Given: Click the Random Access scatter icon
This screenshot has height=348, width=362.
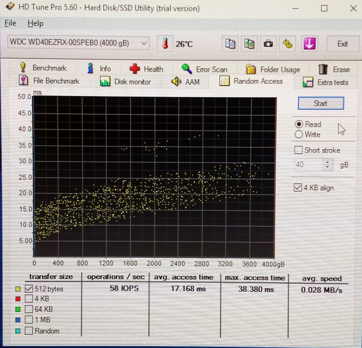Looking at the screenshot, I should 224,81.
